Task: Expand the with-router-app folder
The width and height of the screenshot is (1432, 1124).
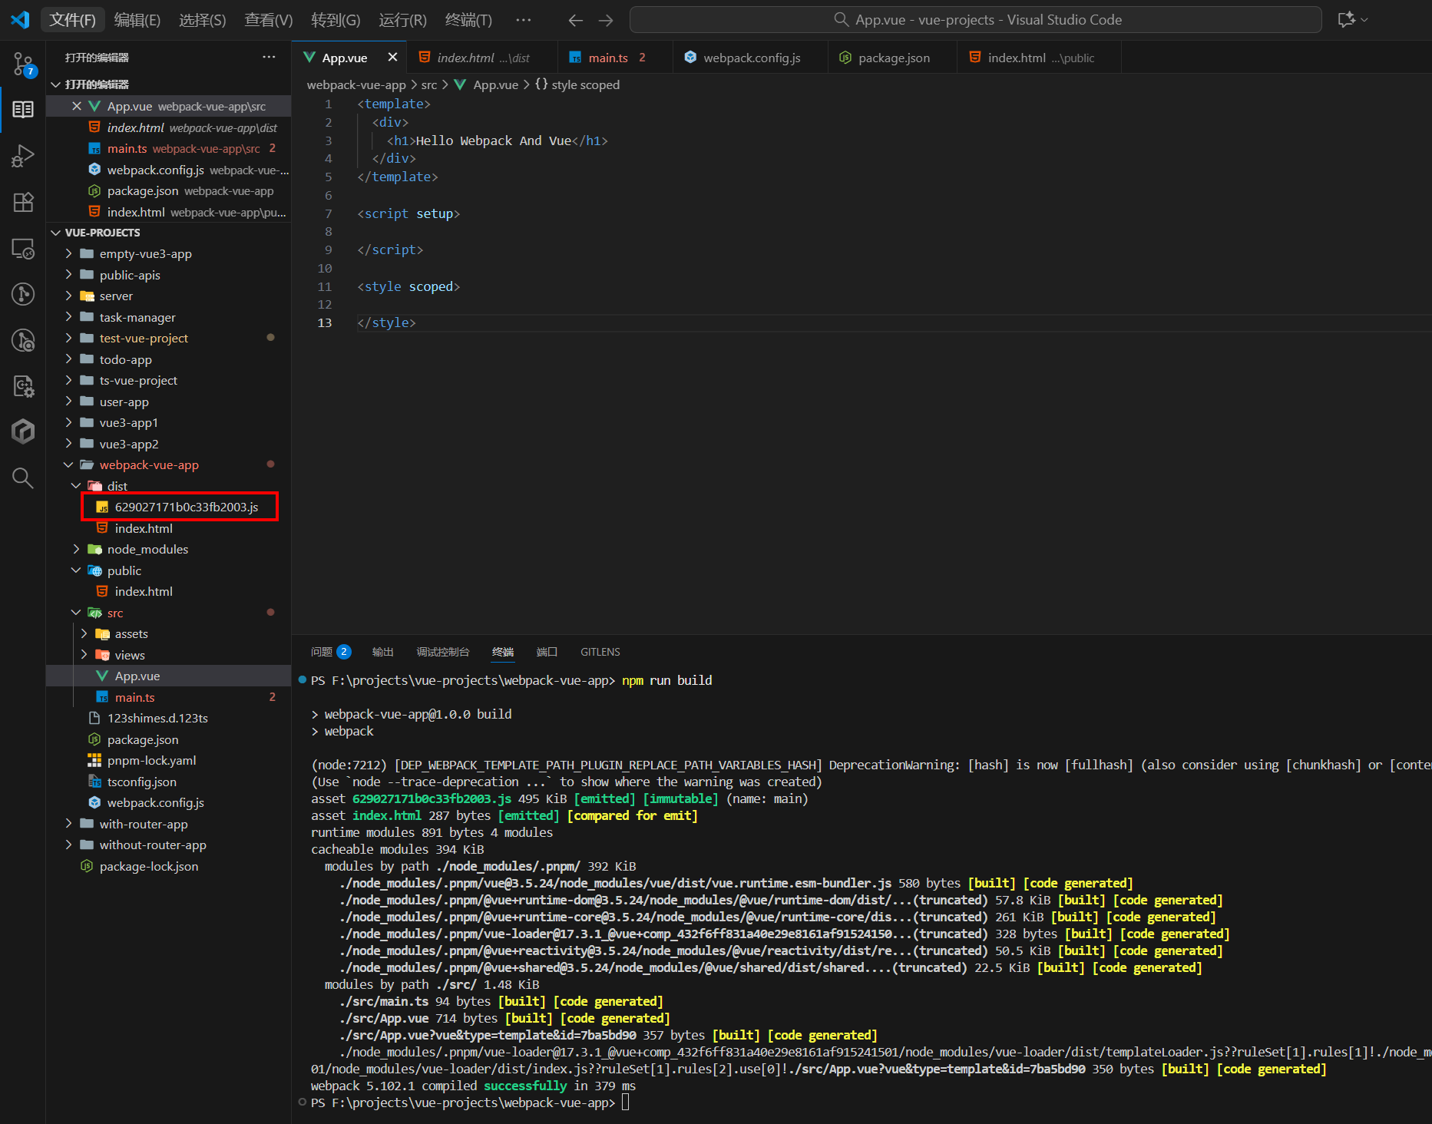Action: click(68, 824)
